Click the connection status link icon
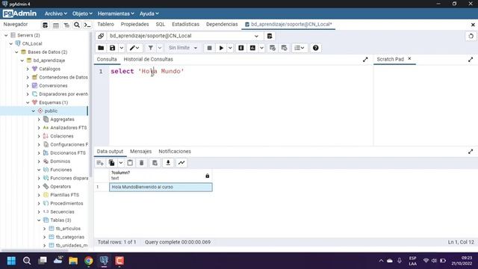The image size is (478, 269). coord(101,36)
